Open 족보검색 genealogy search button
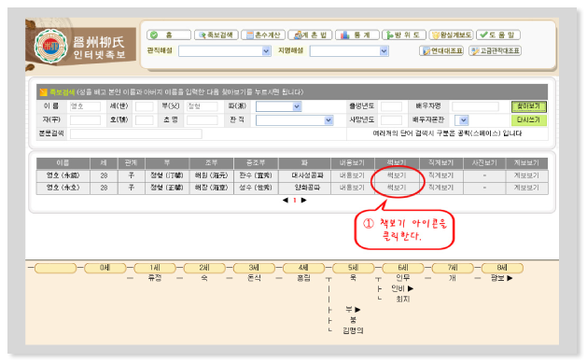The height and width of the screenshot is (363, 587). (216, 35)
